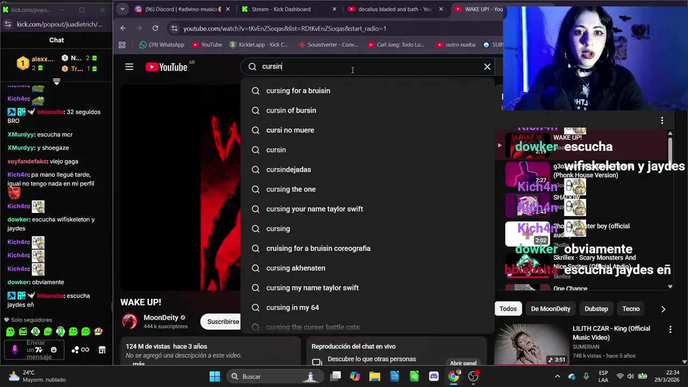Viewport: 688px width, 387px height.
Task: Open the YouTube guide hamburger menu
Action: pyautogui.click(x=129, y=67)
